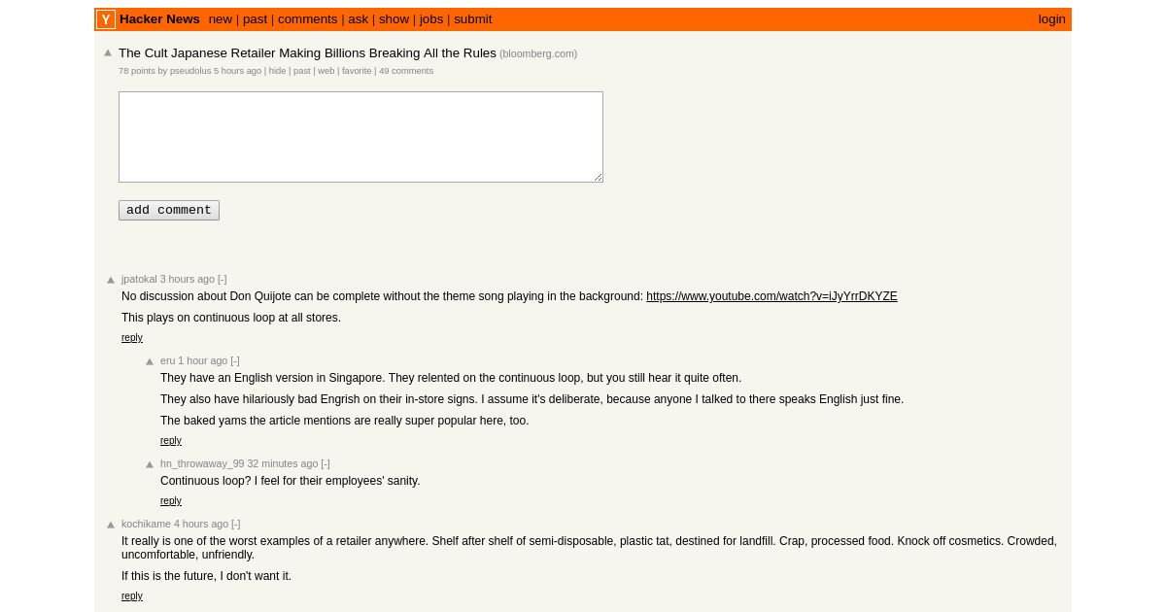The width and height of the screenshot is (1166, 612).
Task: Open the Hacker News home link
Action: [x=159, y=19]
